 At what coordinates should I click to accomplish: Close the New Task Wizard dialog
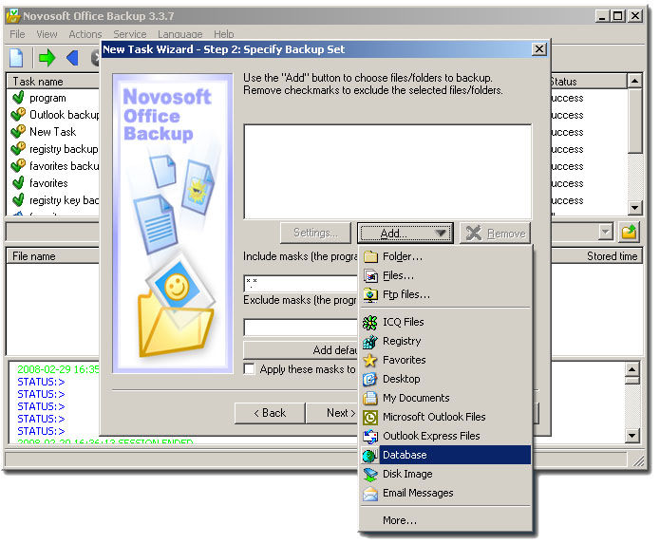(538, 49)
